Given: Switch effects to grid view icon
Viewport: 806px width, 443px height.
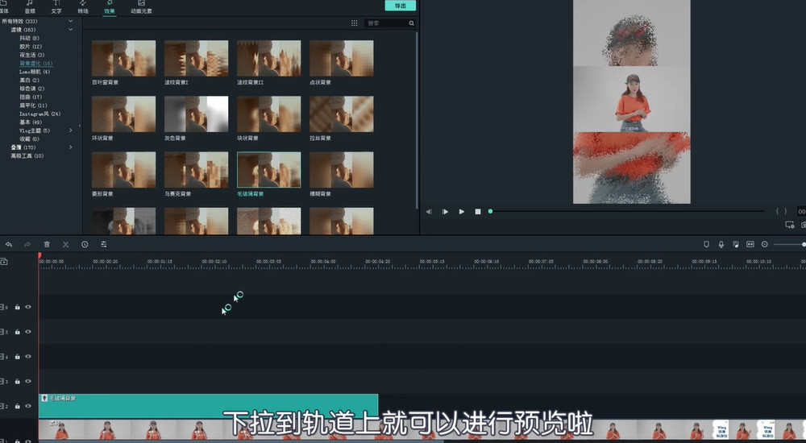Looking at the screenshot, I should (354, 23).
